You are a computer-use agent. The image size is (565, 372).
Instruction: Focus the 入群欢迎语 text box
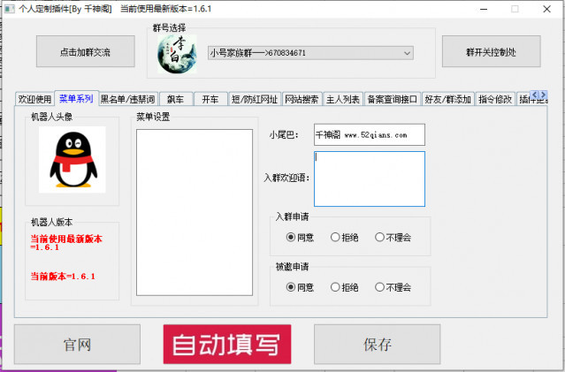click(370, 179)
